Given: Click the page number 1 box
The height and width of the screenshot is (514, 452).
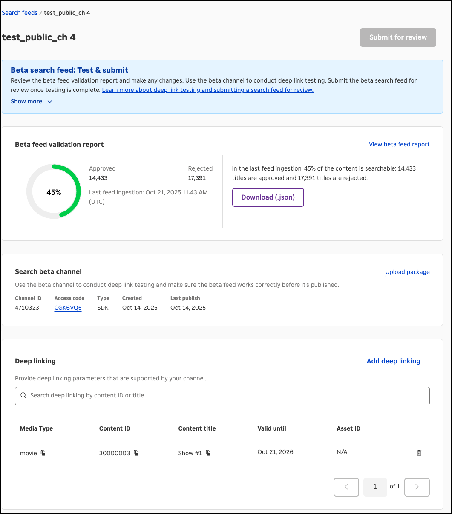Looking at the screenshot, I should pos(375,487).
